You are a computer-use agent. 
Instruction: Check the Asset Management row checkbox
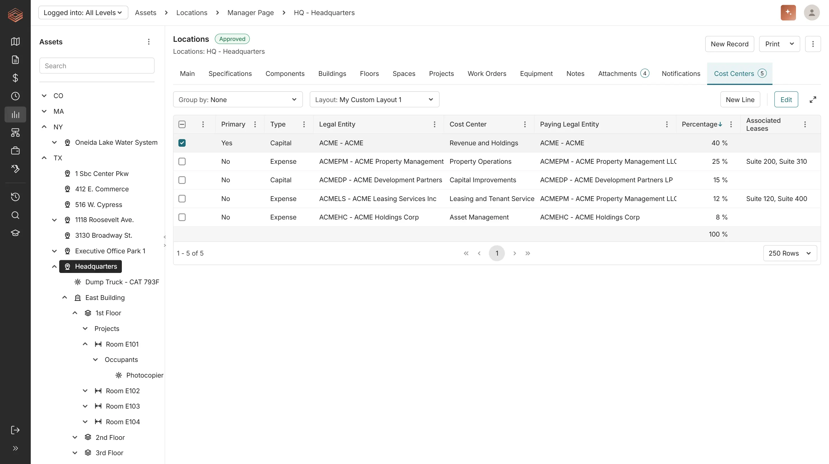(182, 217)
